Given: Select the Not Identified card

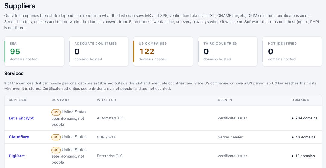Looking at the screenshot, I should coord(292,52).
